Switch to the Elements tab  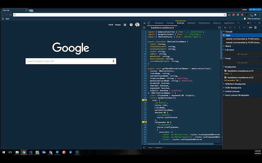(159, 23)
